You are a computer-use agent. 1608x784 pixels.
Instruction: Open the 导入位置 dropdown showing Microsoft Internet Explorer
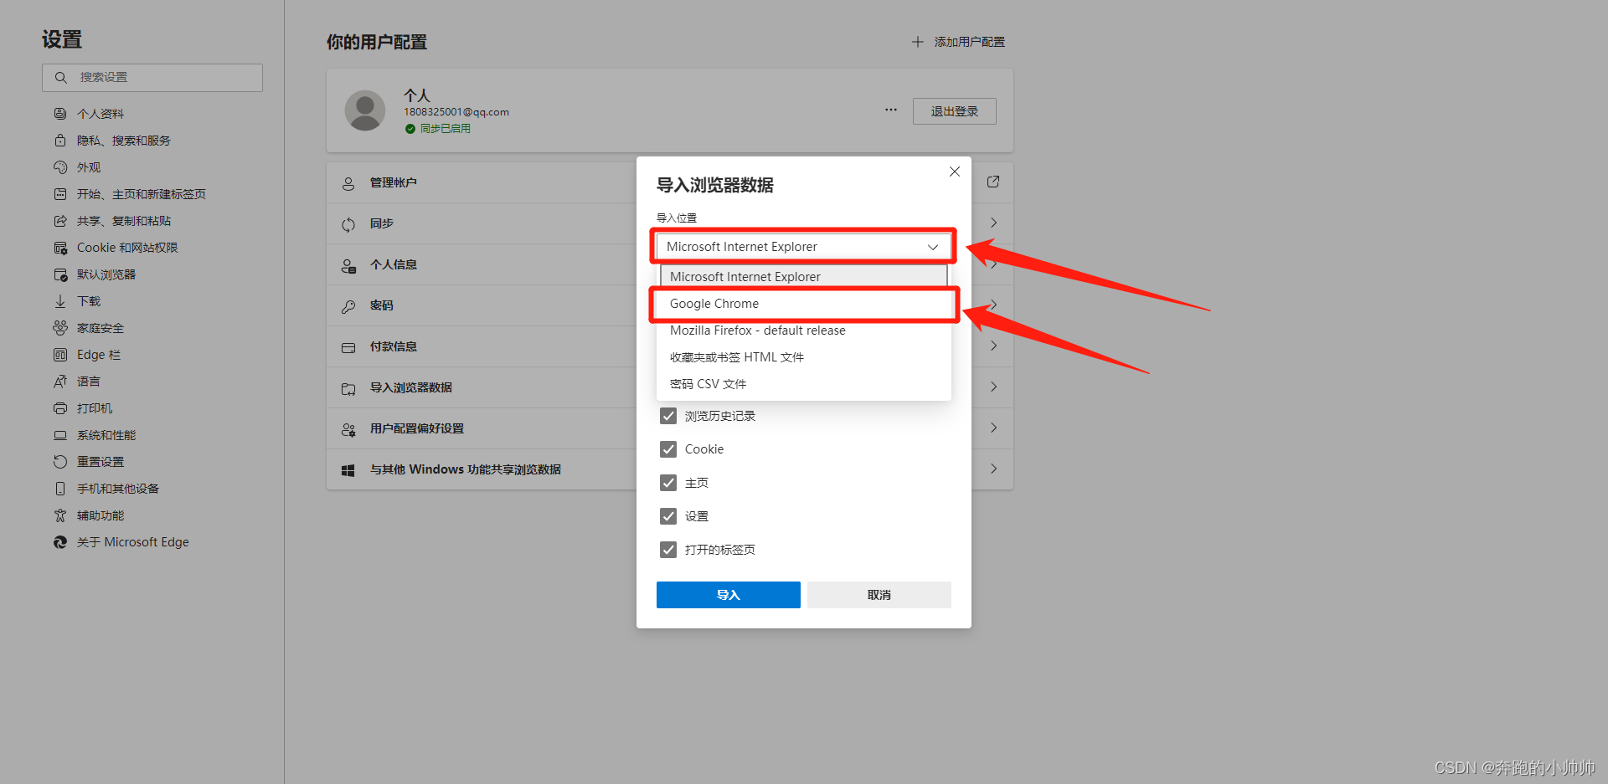[804, 247]
